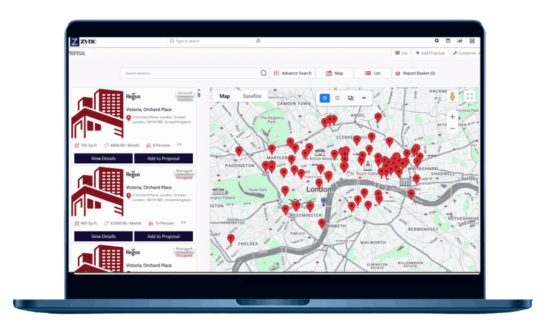Select the Map view button with map icon
This screenshot has height=327, width=548.
[334, 73]
